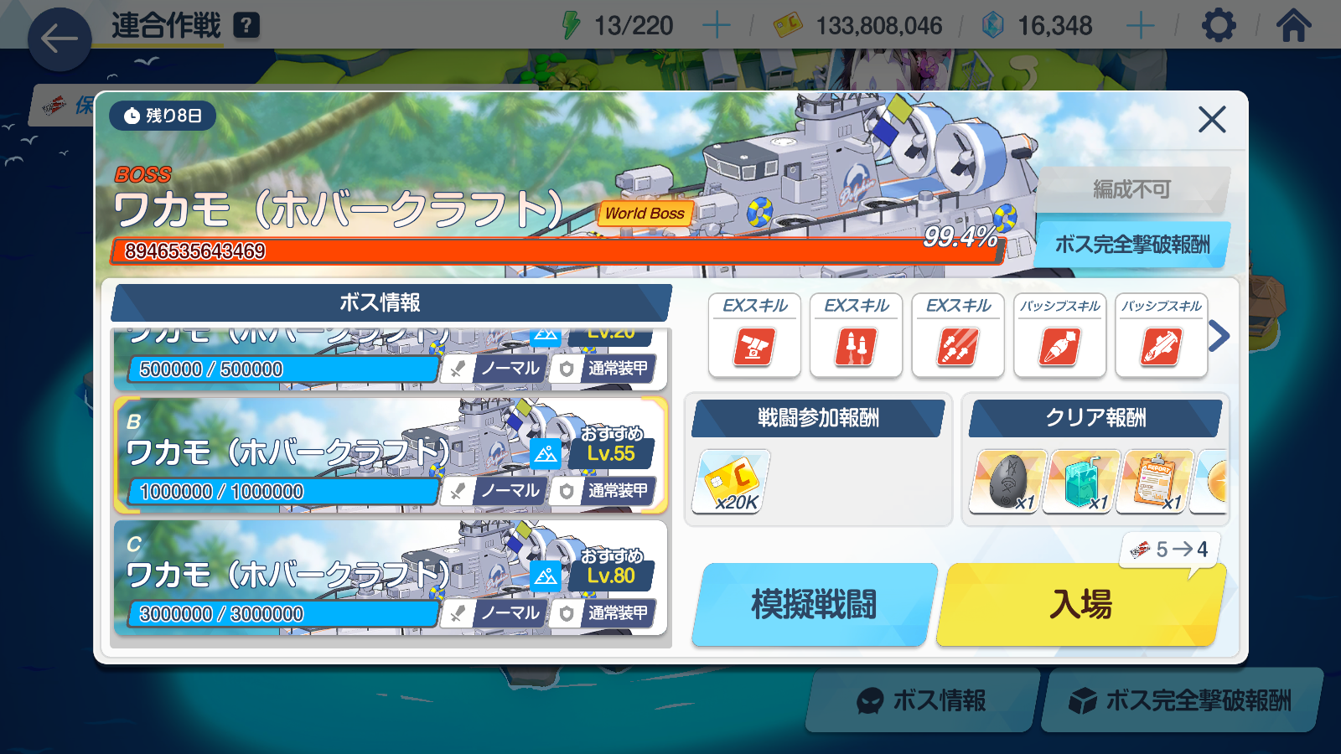Go back with the arrow button
The width and height of the screenshot is (1341, 754).
60,39
